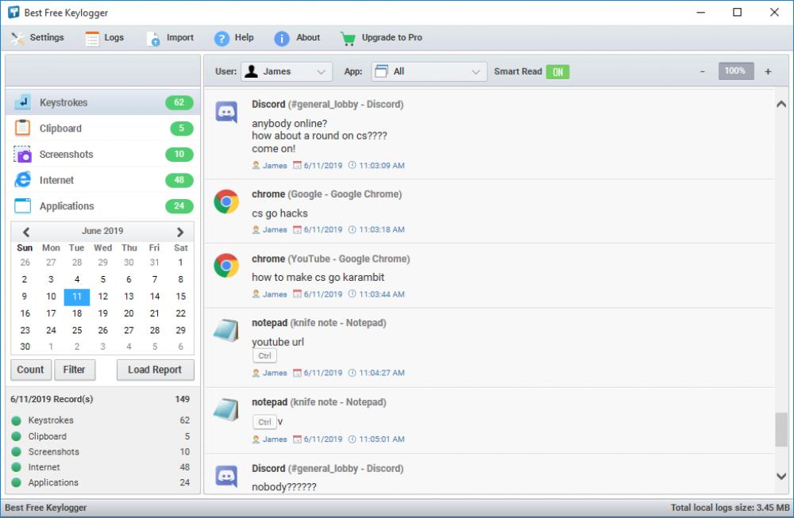Select the Chrome icon beside 'cs go hacks'
Screen dimensions: 794x518
(226, 201)
